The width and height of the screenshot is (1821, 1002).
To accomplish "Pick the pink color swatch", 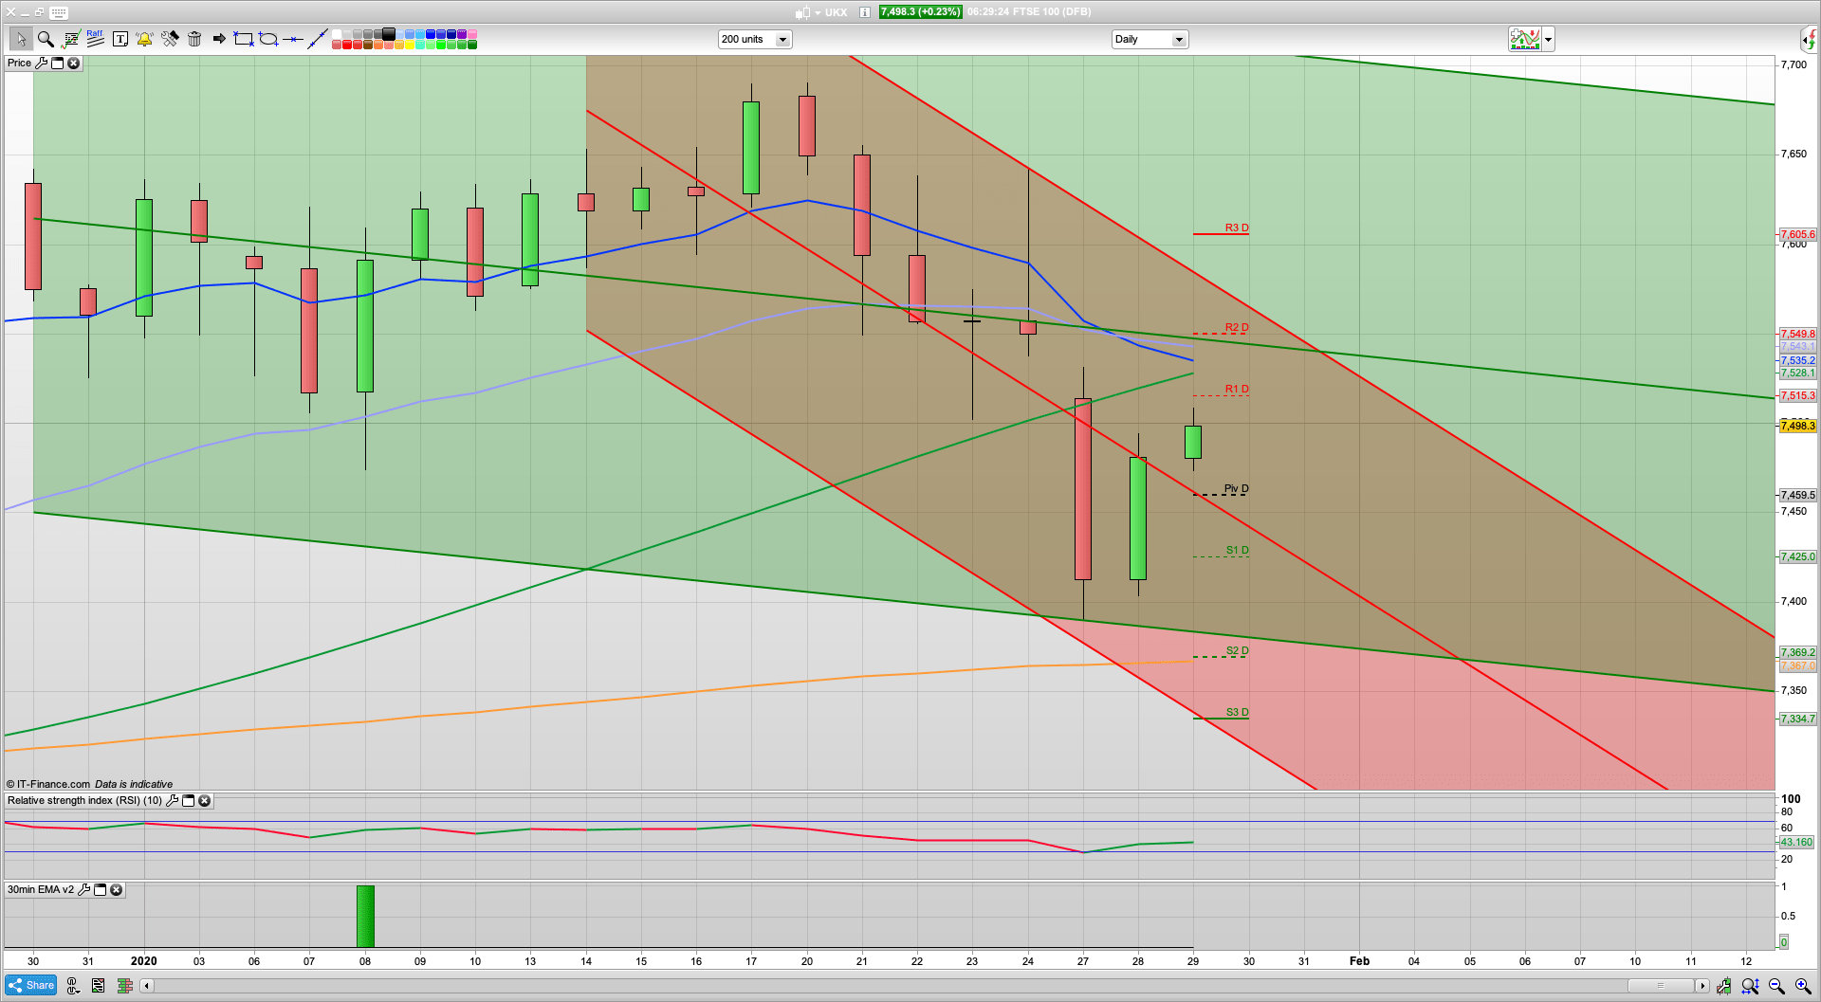I will point(472,34).
